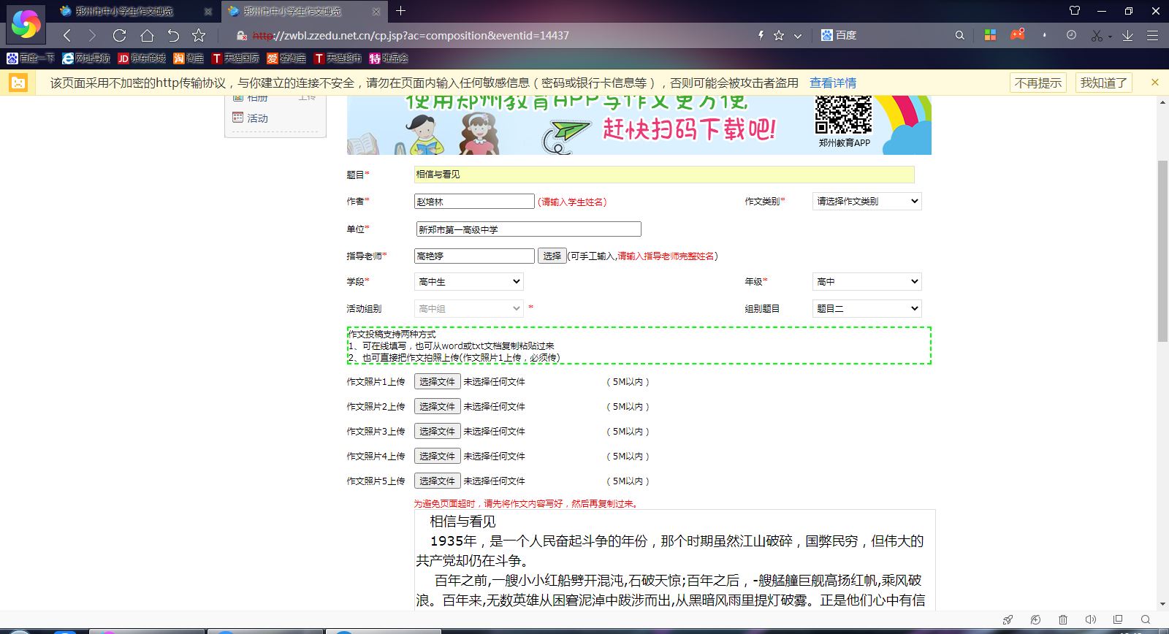Open the history clock icon in toolbar
Screen dimensions: 1169x634
pyautogui.click(x=1071, y=35)
